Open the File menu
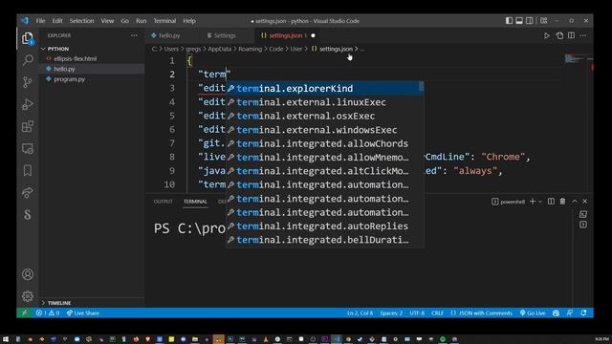Screen dimensions: 612x344 (x=40, y=21)
